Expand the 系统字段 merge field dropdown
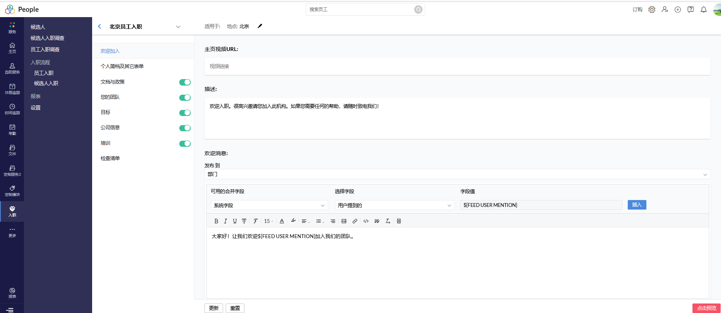The image size is (721, 313). click(269, 205)
